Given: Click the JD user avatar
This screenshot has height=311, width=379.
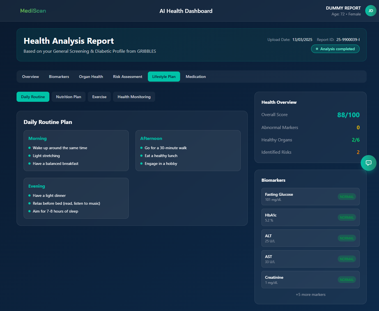Looking at the screenshot, I should [371, 11].
